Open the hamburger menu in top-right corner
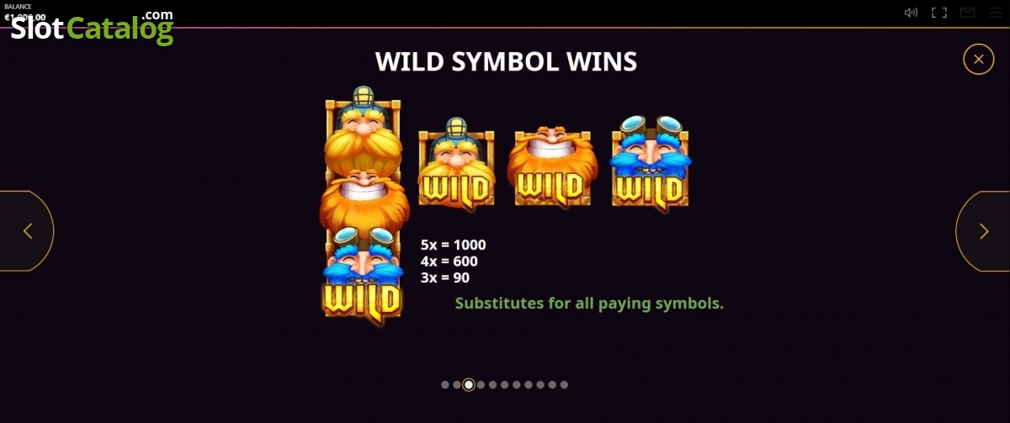 tap(995, 13)
